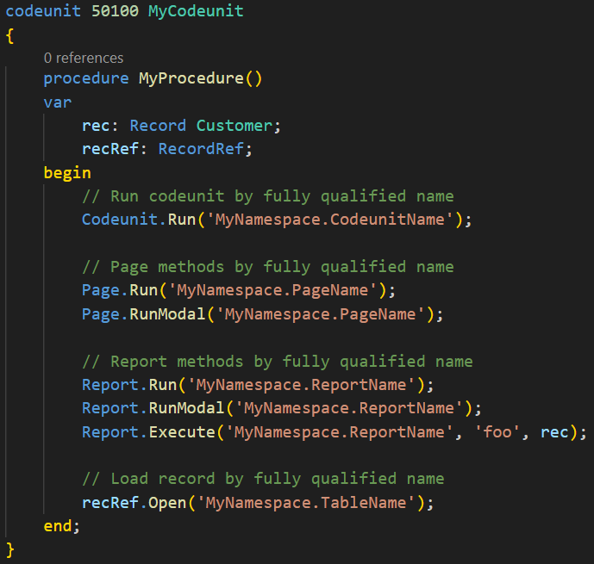Click the "Load record" comment line
The image size is (594, 564).
coord(263,478)
